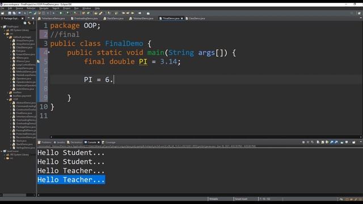Click Remove All Terminated Launches console icon
The width and height of the screenshot is (363, 204).
point(313,142)
